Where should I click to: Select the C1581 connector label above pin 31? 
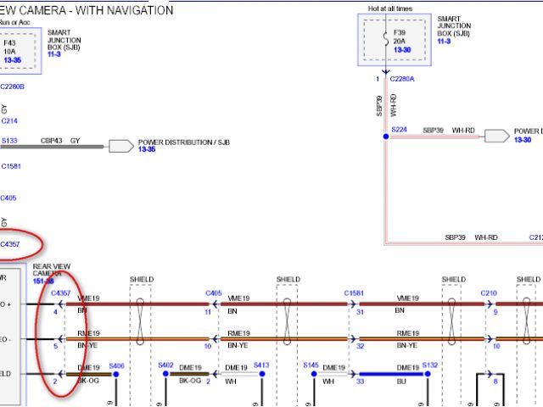(x=354, y=293)
